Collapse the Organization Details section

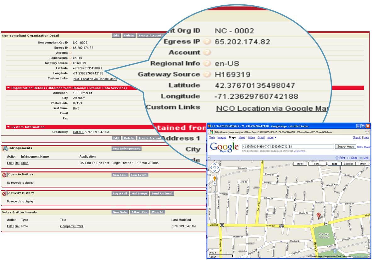pyautogui.click(x=8, y=88)
